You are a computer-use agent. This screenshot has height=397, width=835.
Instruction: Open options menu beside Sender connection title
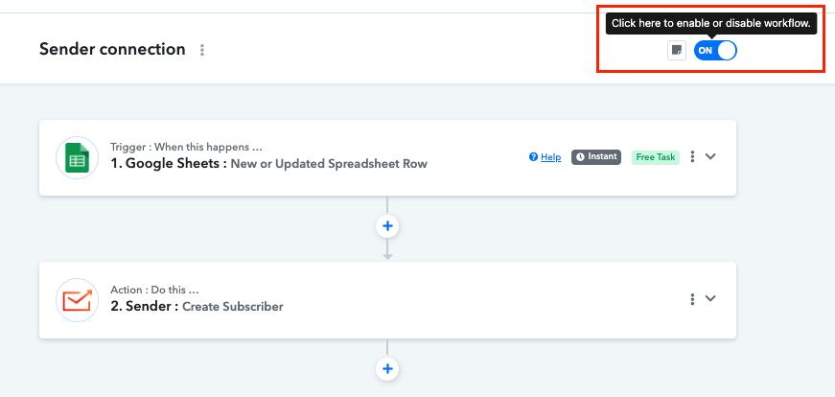pos(201,50)
